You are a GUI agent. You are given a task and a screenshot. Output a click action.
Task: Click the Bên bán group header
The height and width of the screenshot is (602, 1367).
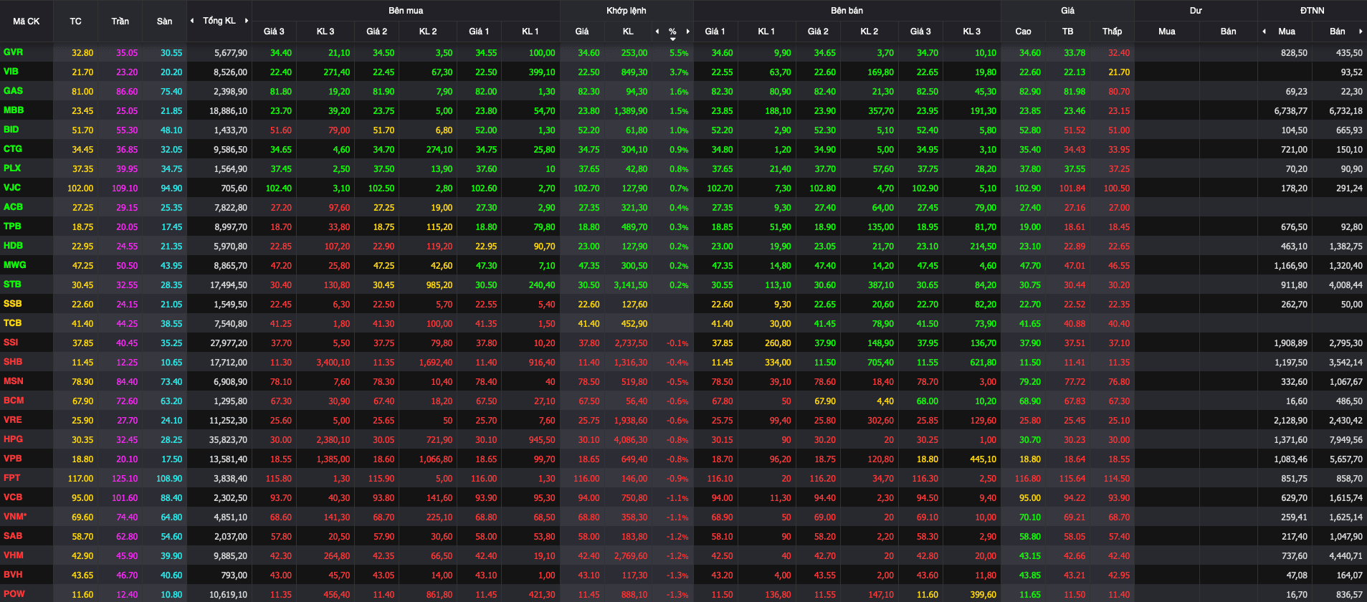[847, 11]
